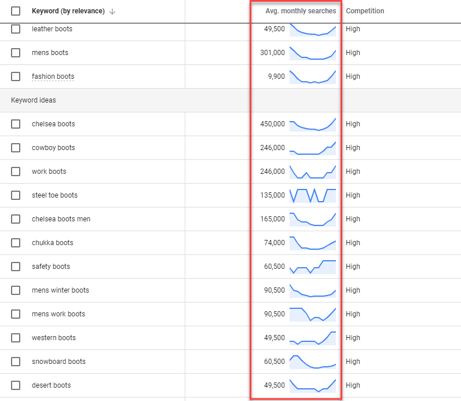This screenshot has width=461, height=401.
Task: Click the Keyword (by relevance) column header
Action: point(68,11)
